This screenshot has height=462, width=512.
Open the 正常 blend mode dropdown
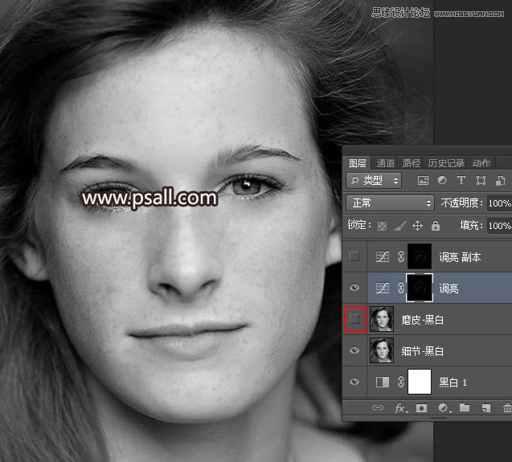(x=390, y=203)
